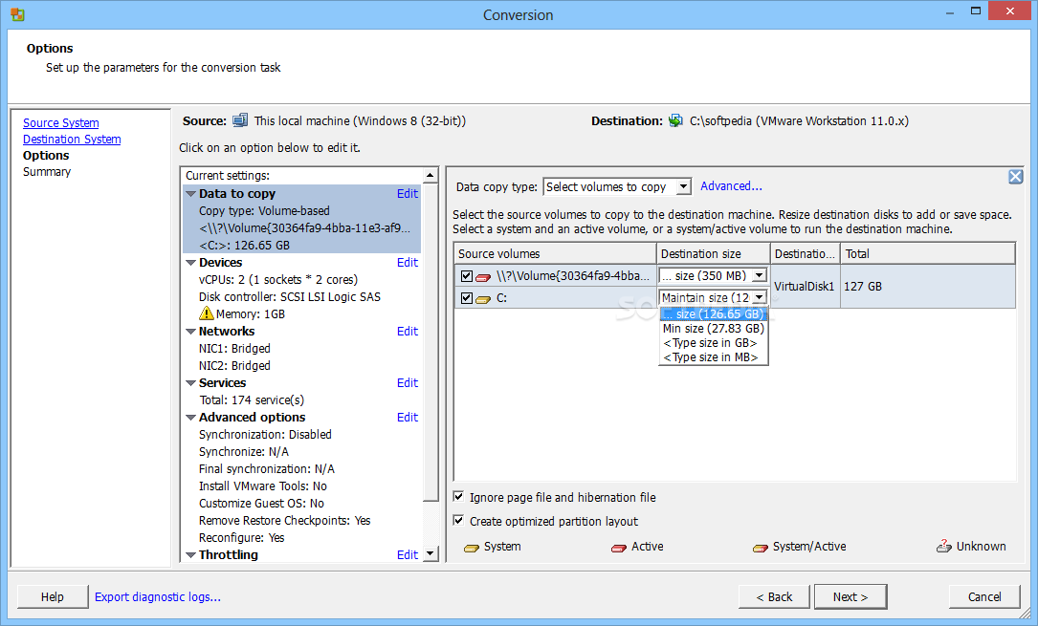Image resolution: width=1038 pixels, height=626 pixels.
Task: Collapse the Advanced options section
Action: click(x=190, y=417)
